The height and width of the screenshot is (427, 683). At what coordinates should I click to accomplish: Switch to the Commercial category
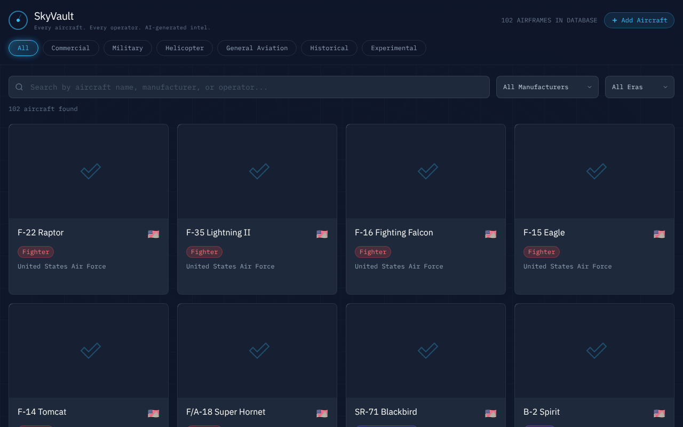[x=70, y=48]
